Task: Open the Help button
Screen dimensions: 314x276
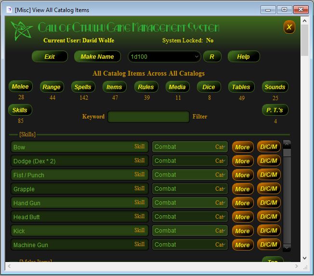Action: [243, 56]
